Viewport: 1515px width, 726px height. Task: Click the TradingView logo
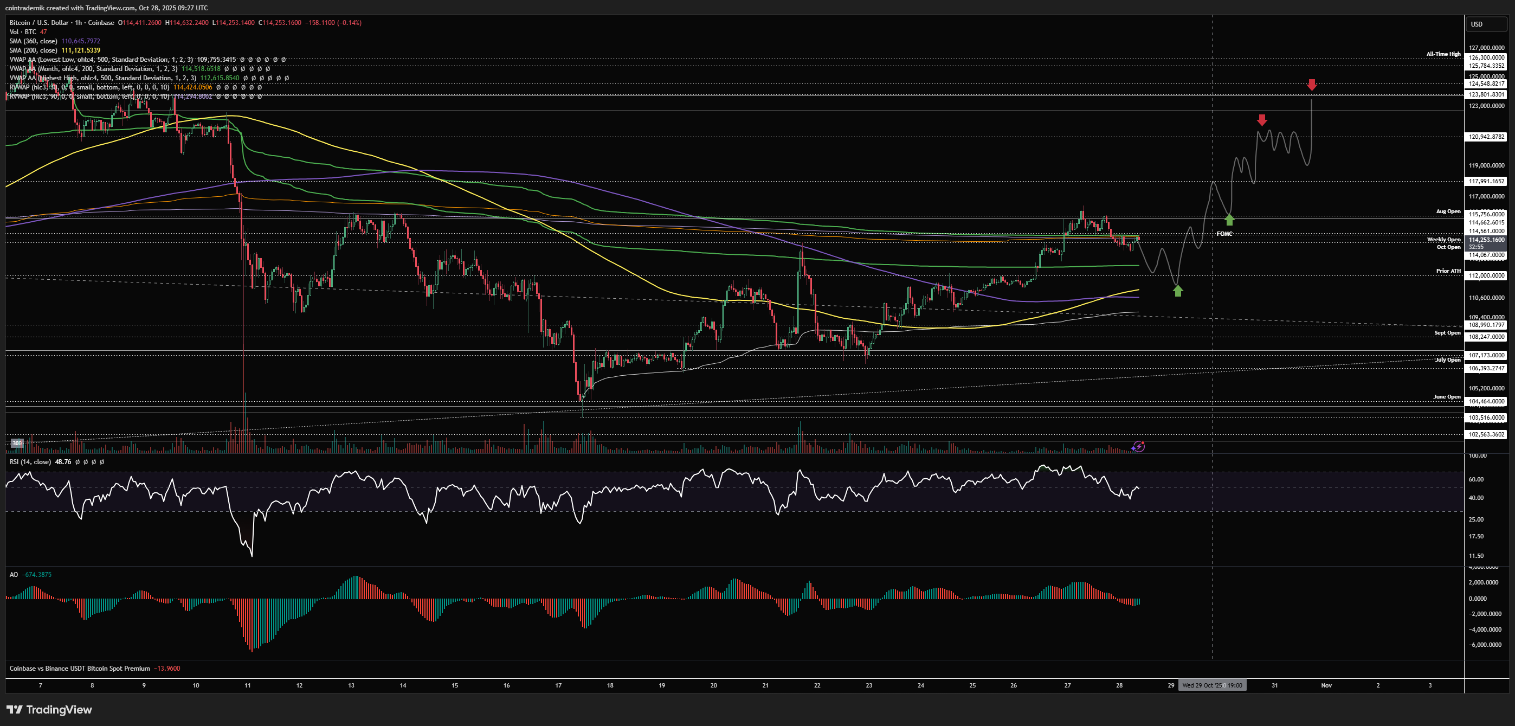click(x=49, y=710)
